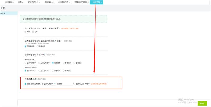Screen dimensions: 211x107
Task: Click the lightbulb tip icon in notice
Action: click(23, 19)
